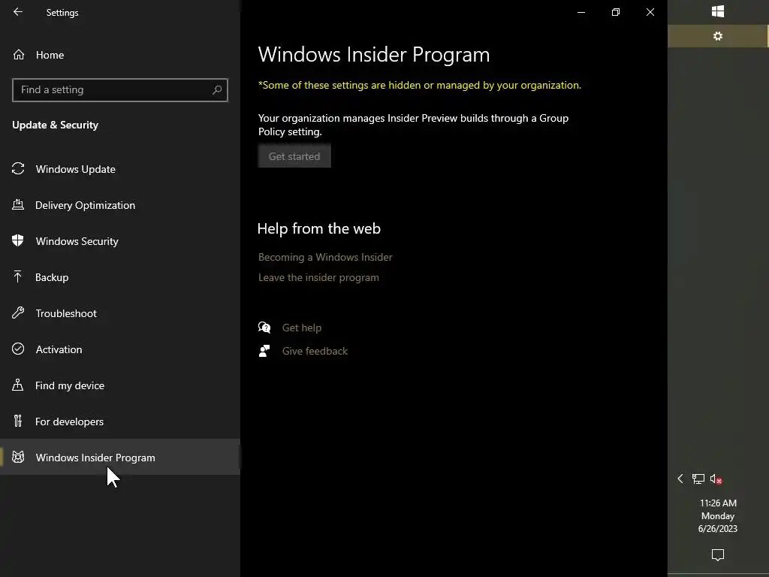
Task: Click the Windows Insider cat icon
Action: pyautogui.click(x=18, y=458)
